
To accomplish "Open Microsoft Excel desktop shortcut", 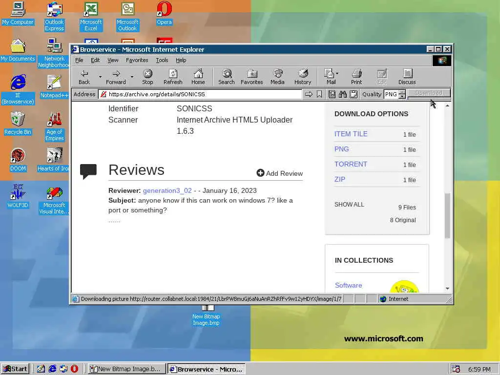I will [90, 16].
